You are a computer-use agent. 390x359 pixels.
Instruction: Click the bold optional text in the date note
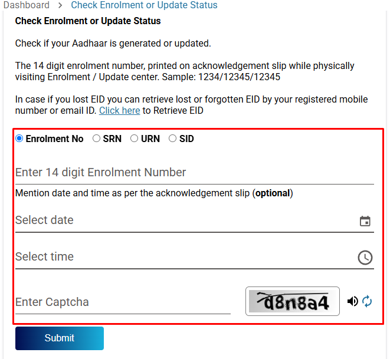tap(273, 193)
